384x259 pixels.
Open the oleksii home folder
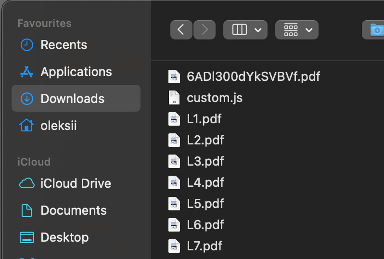point(76,126)
